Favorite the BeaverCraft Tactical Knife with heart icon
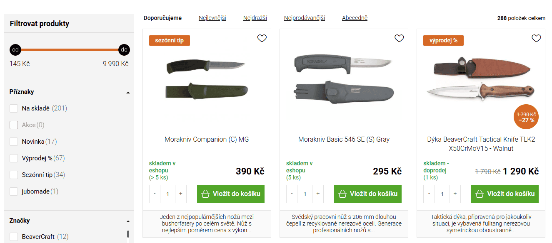 pyautogui.click(x=536, y=38)
